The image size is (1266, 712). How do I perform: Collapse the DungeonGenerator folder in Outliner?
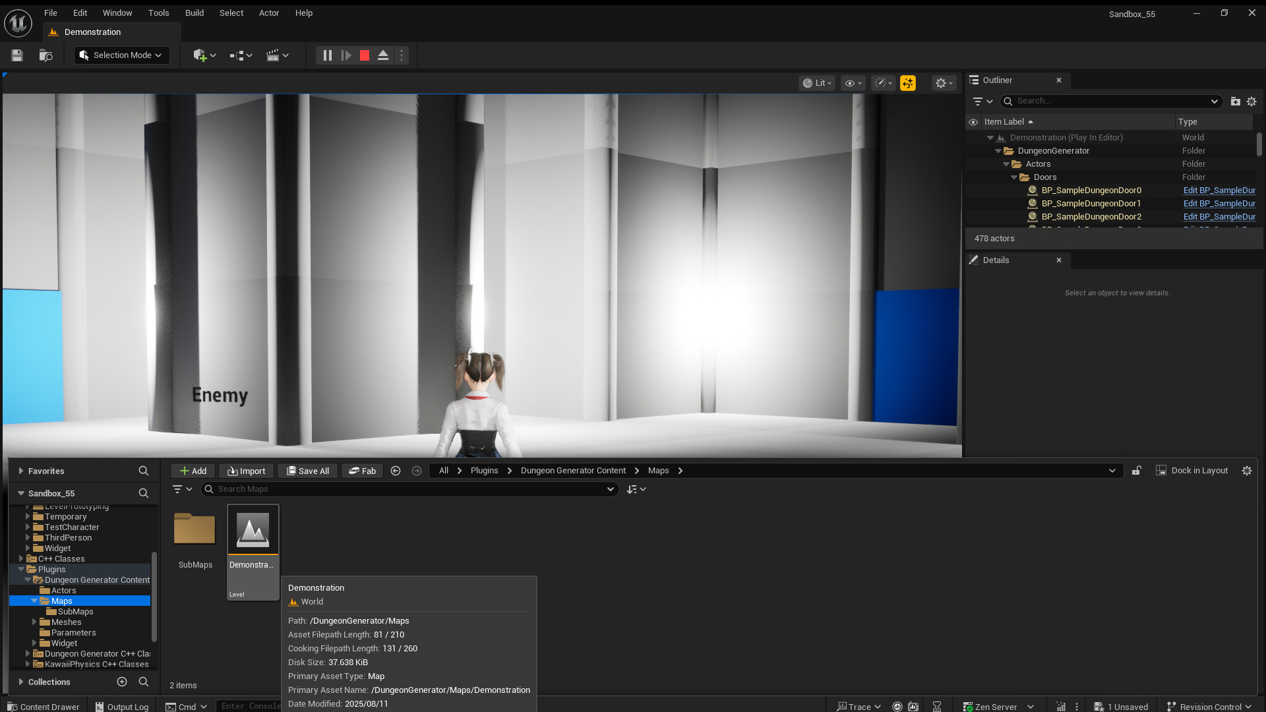[998, 151]
